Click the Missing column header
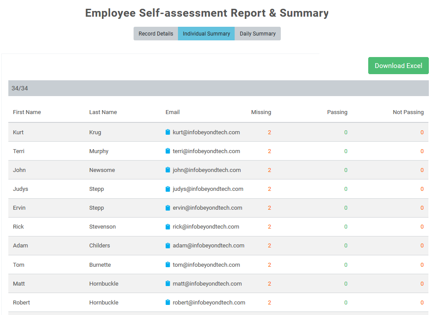The height and width of the screenshot is (315, 435). pos(261,112)
